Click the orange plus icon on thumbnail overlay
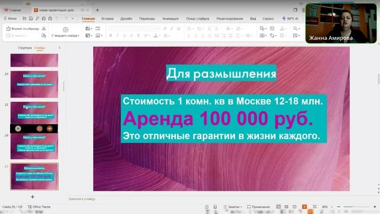 click(50, 128)
